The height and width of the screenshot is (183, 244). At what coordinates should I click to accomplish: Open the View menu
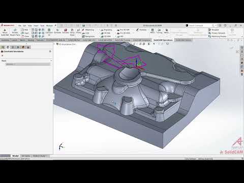30,25
